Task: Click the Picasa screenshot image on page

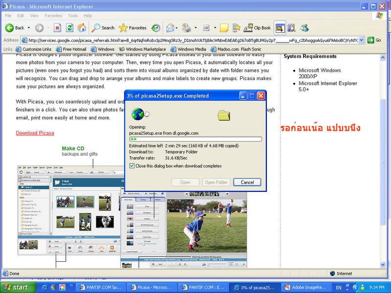Action: (132, 216)
